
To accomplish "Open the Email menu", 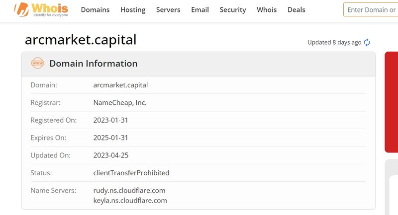I will 200,10.
